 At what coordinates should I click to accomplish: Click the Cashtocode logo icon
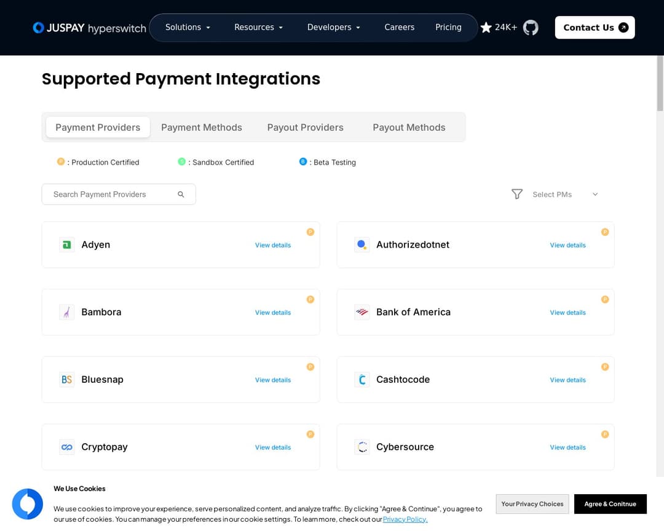362,379
